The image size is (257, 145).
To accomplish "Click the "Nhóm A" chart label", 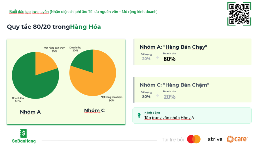I will pos(30,112).
